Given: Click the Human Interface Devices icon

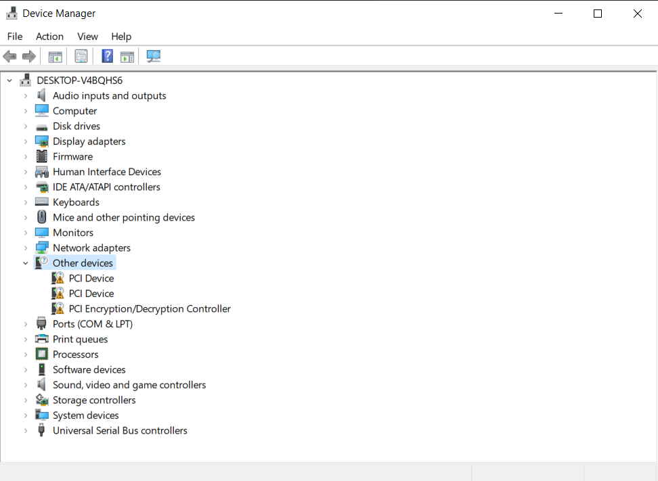Looking at the screenshot, I should coord(41,172).
